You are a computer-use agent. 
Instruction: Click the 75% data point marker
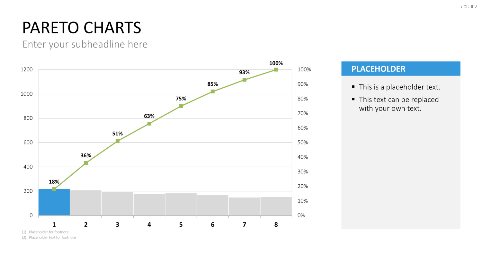[x=181, y=106]
